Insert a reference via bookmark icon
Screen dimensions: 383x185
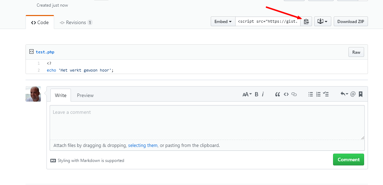coord(361,94)
